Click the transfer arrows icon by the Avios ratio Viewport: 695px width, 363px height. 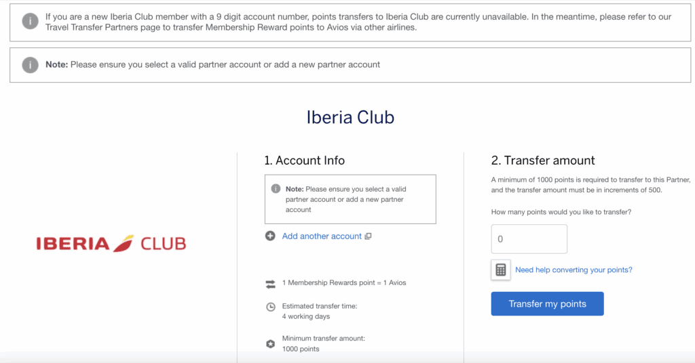(270, 283)
